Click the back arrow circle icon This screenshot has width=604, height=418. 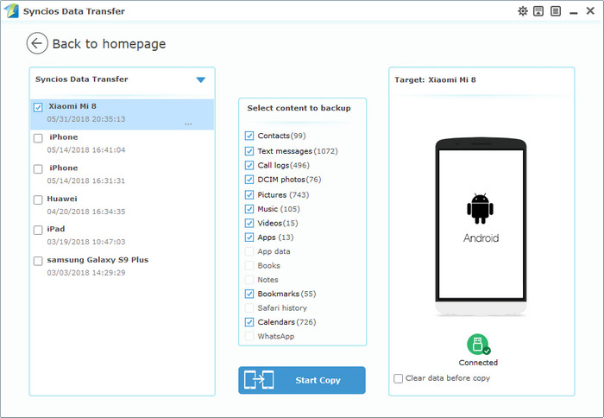(x=37, y=43)
